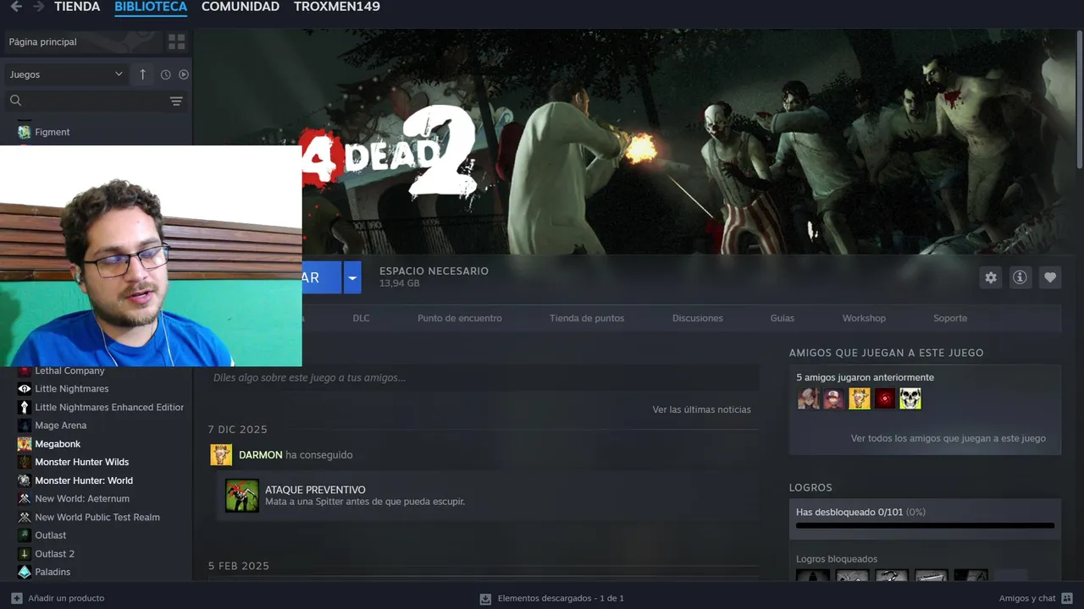The height and width of the screenshot is (609, 1084).
Task: Open the TIENDA menu
Action: tap(77, 7)
